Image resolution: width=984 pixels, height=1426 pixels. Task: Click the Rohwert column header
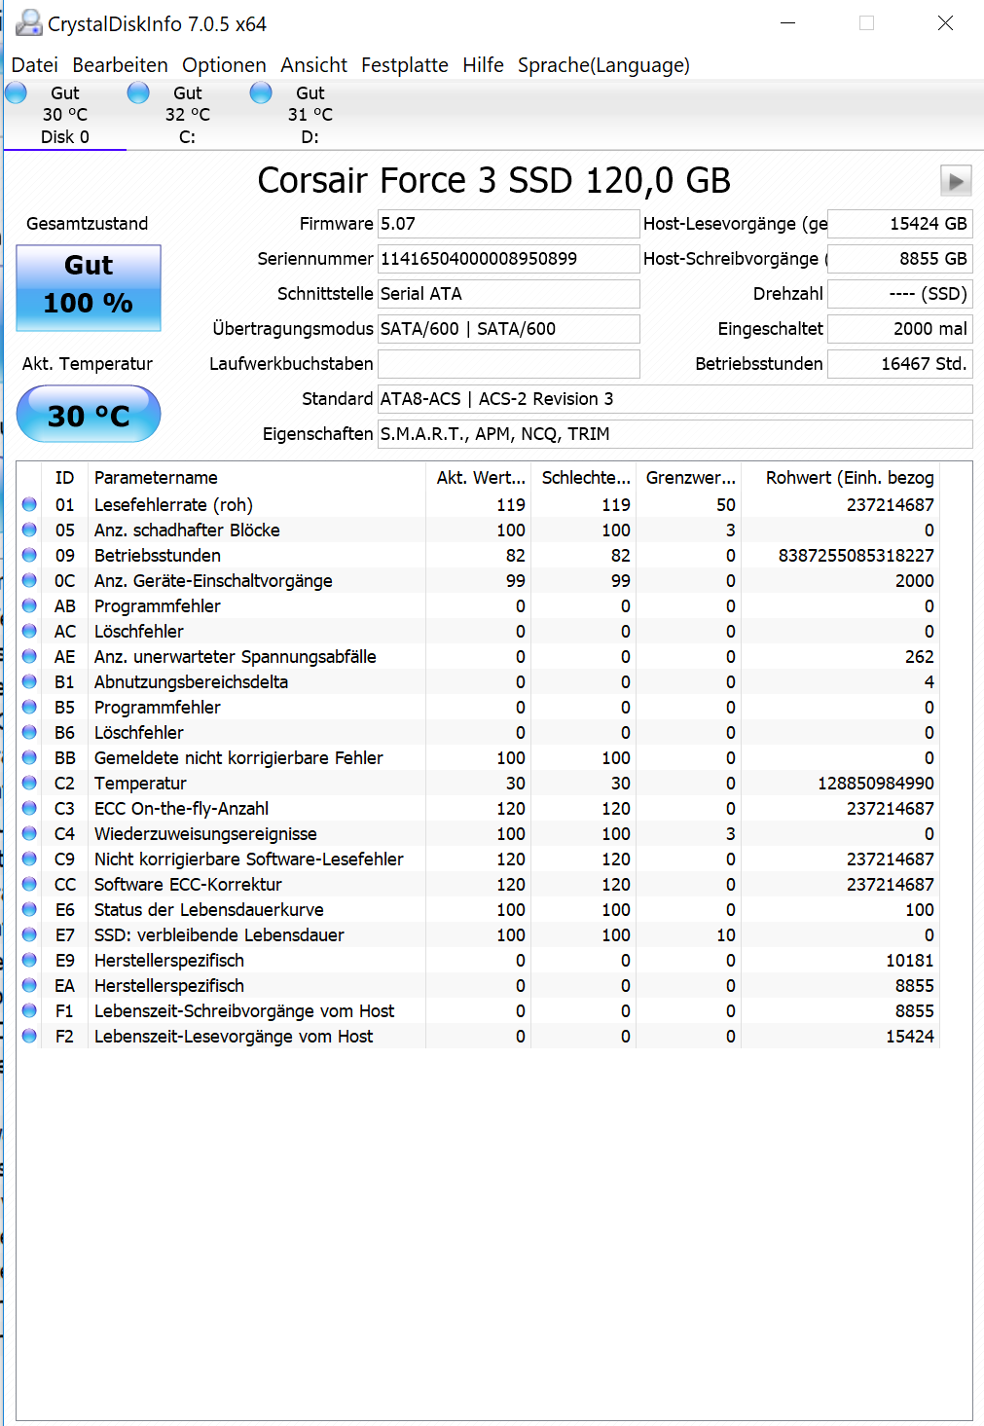point(841,478)
